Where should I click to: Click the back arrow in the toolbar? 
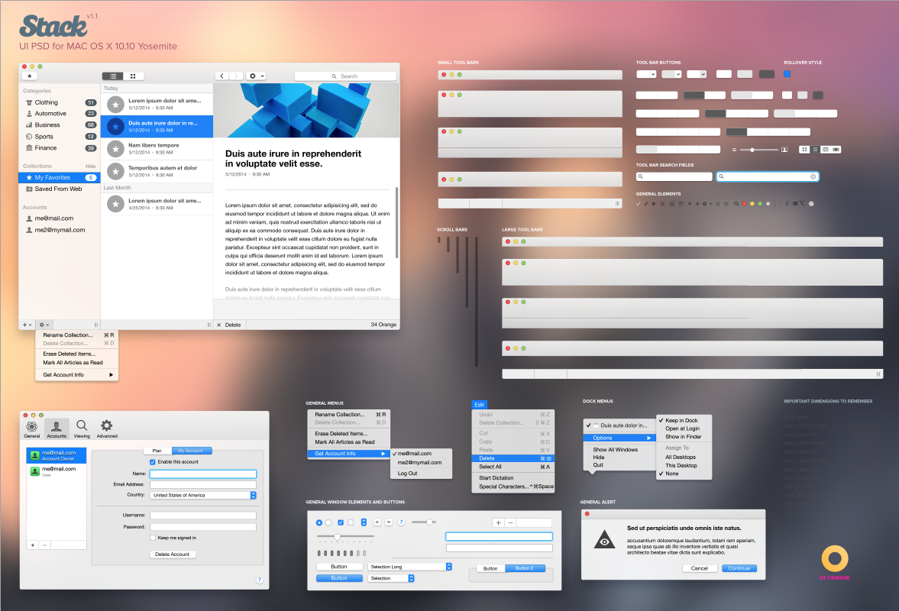pyautogui.click(x=222, y=76)
